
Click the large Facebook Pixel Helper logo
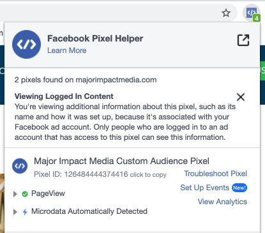click(x=26, y=44)
